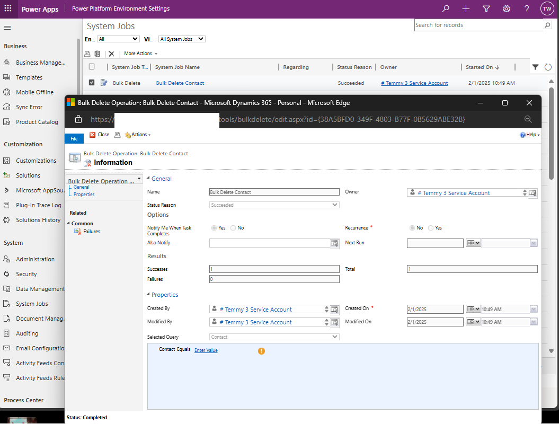Open lookup icon beside Modified By field
This screenshot has width=559, height=424.
tap(334, 322)
